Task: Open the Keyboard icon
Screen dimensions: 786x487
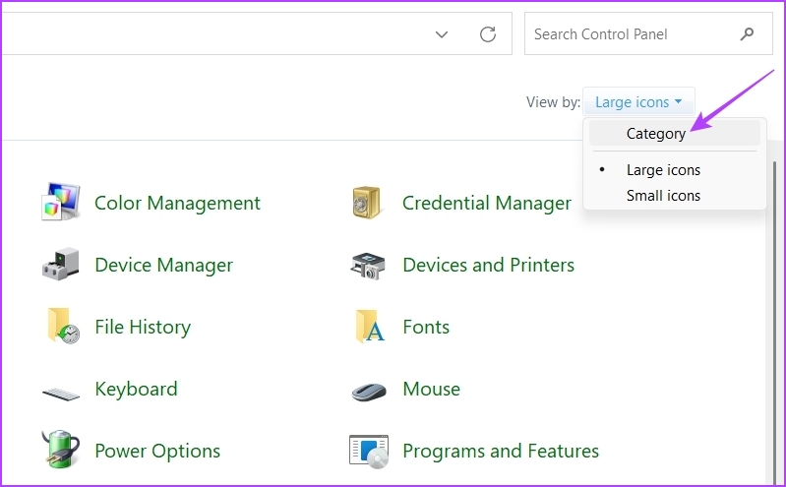Action: (x=60, y=391)
